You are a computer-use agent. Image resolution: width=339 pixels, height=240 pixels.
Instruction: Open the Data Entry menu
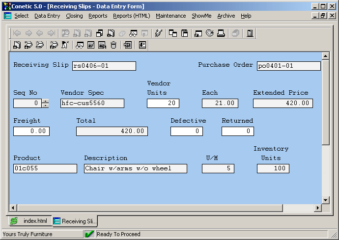(x=47, y=16)
